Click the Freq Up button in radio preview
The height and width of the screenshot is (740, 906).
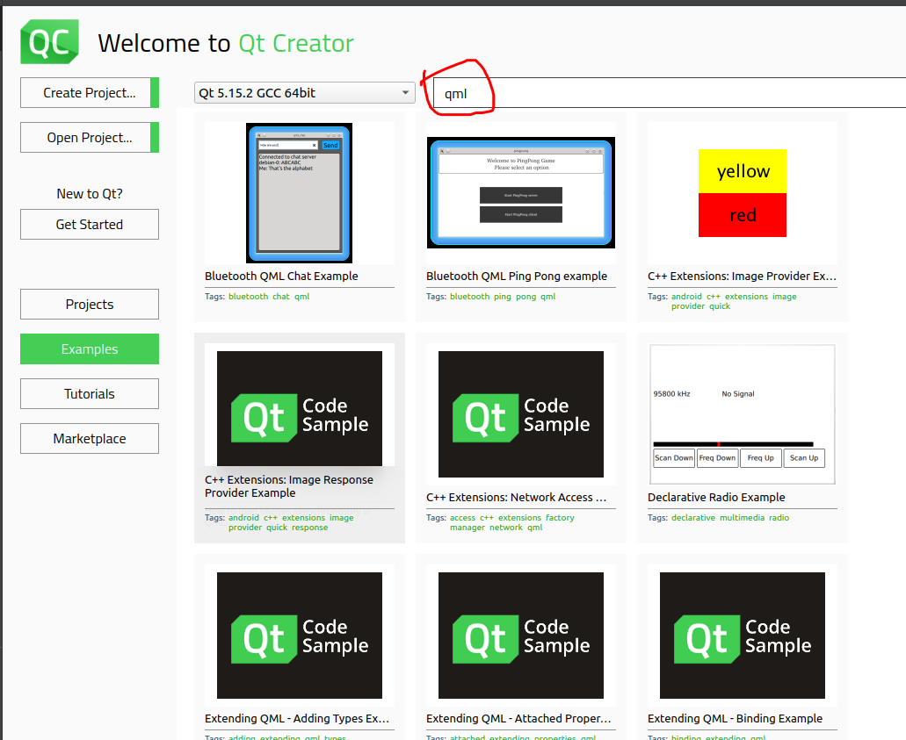coord(761,457)
